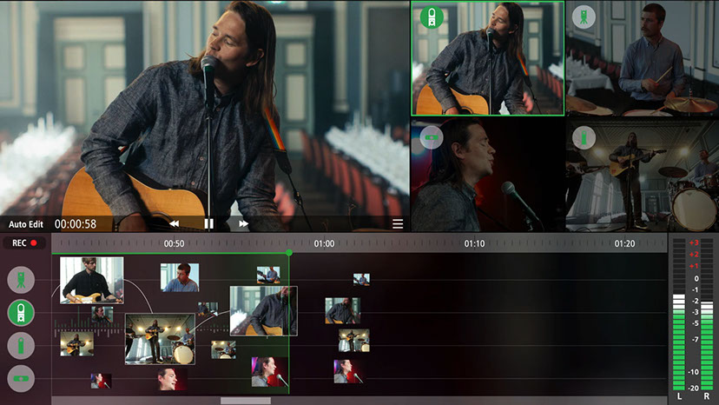Toggle the REC record button
The height and width of the screenshot is (405, 719).
point(24,244)
